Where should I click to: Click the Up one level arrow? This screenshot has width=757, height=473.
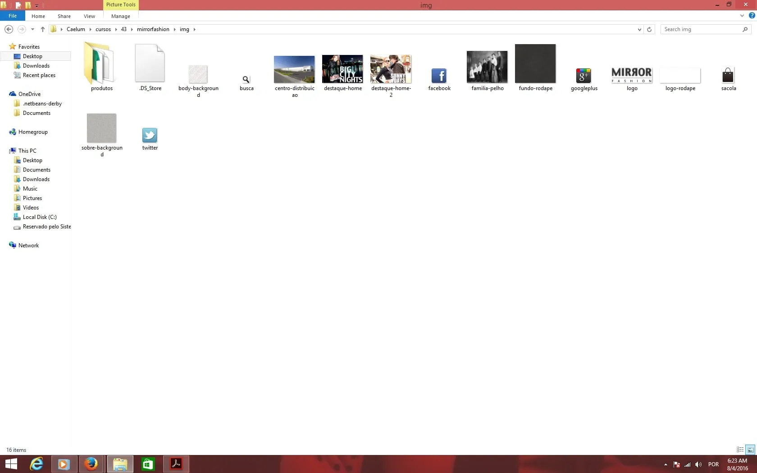(x=42, y=29)
